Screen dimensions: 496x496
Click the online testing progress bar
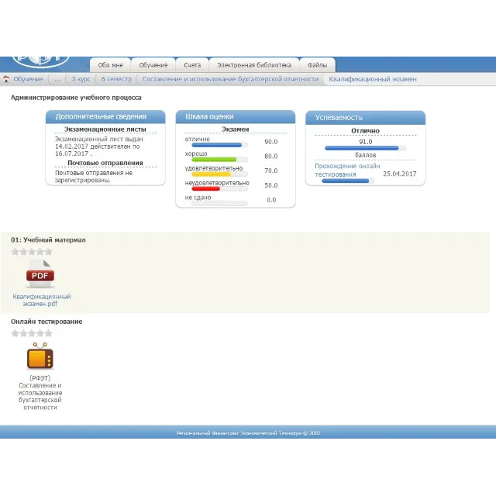point(348,181)
